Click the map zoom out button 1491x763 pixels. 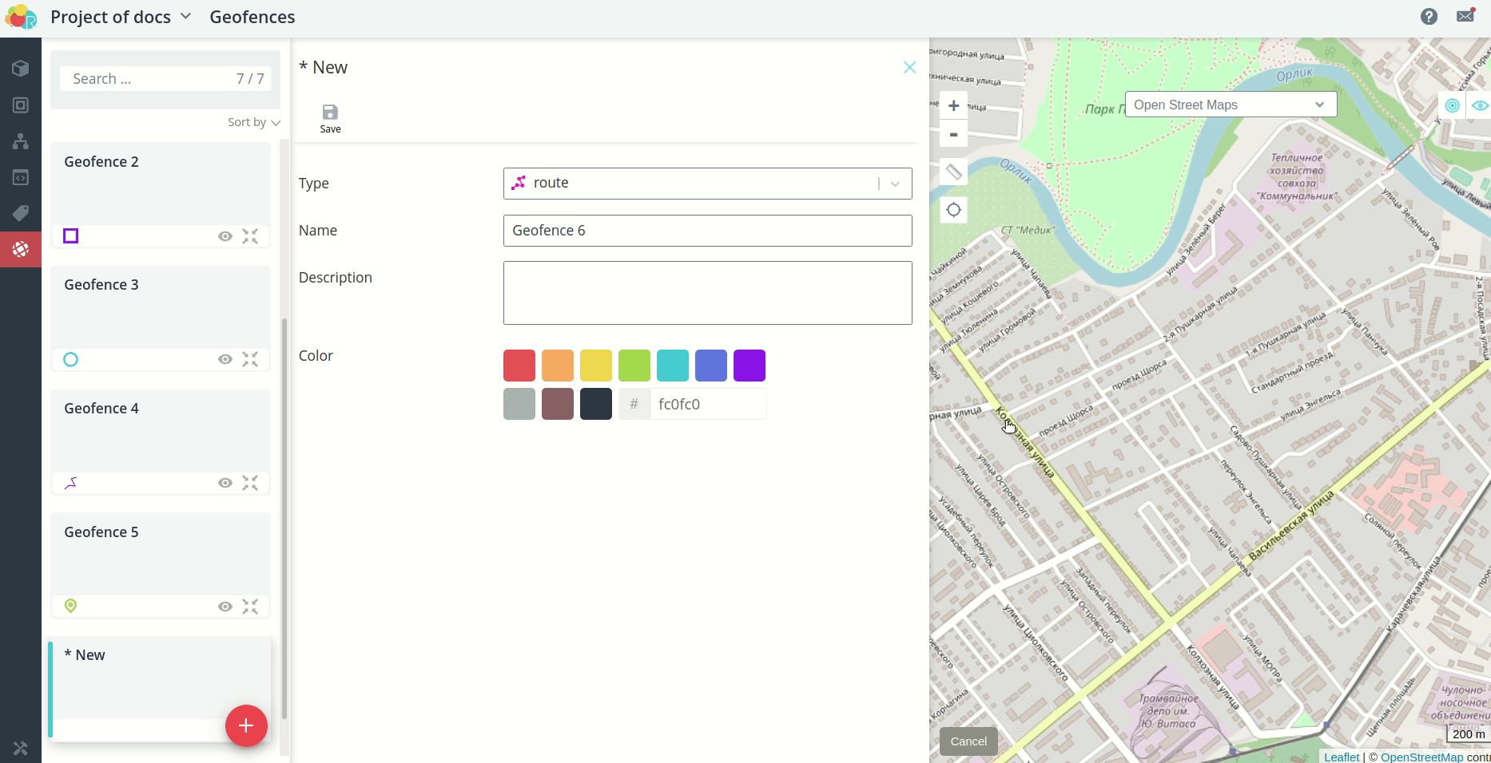953,135
